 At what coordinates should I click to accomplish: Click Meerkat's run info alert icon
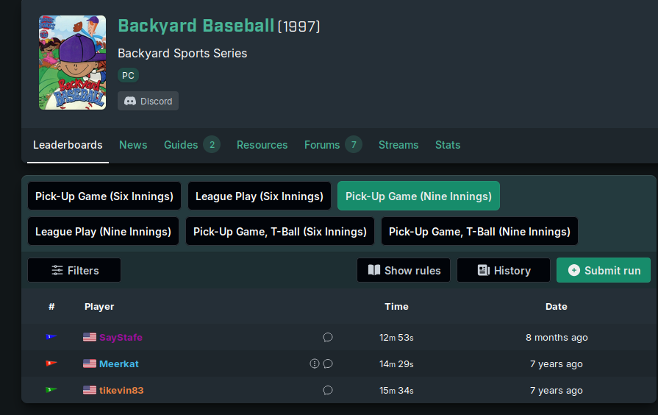coord(315,363)
